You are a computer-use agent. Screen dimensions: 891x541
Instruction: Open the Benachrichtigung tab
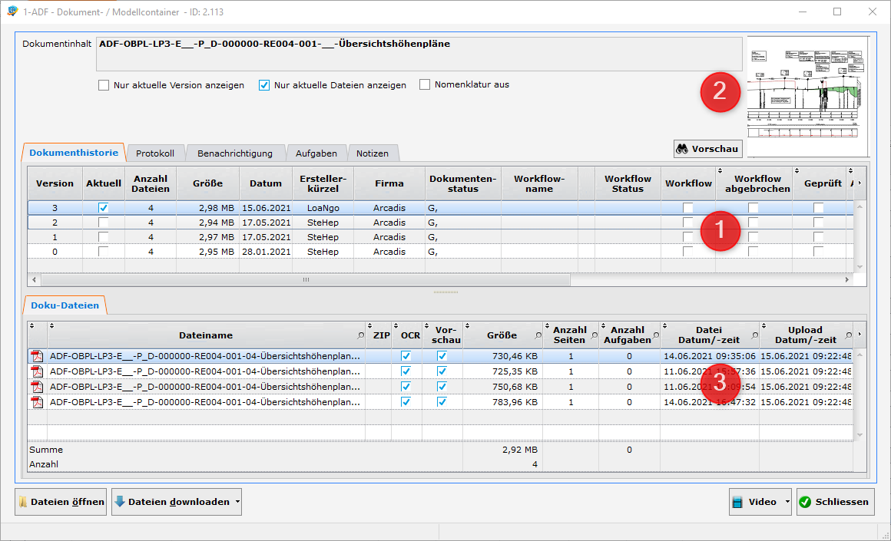point(235,153)
